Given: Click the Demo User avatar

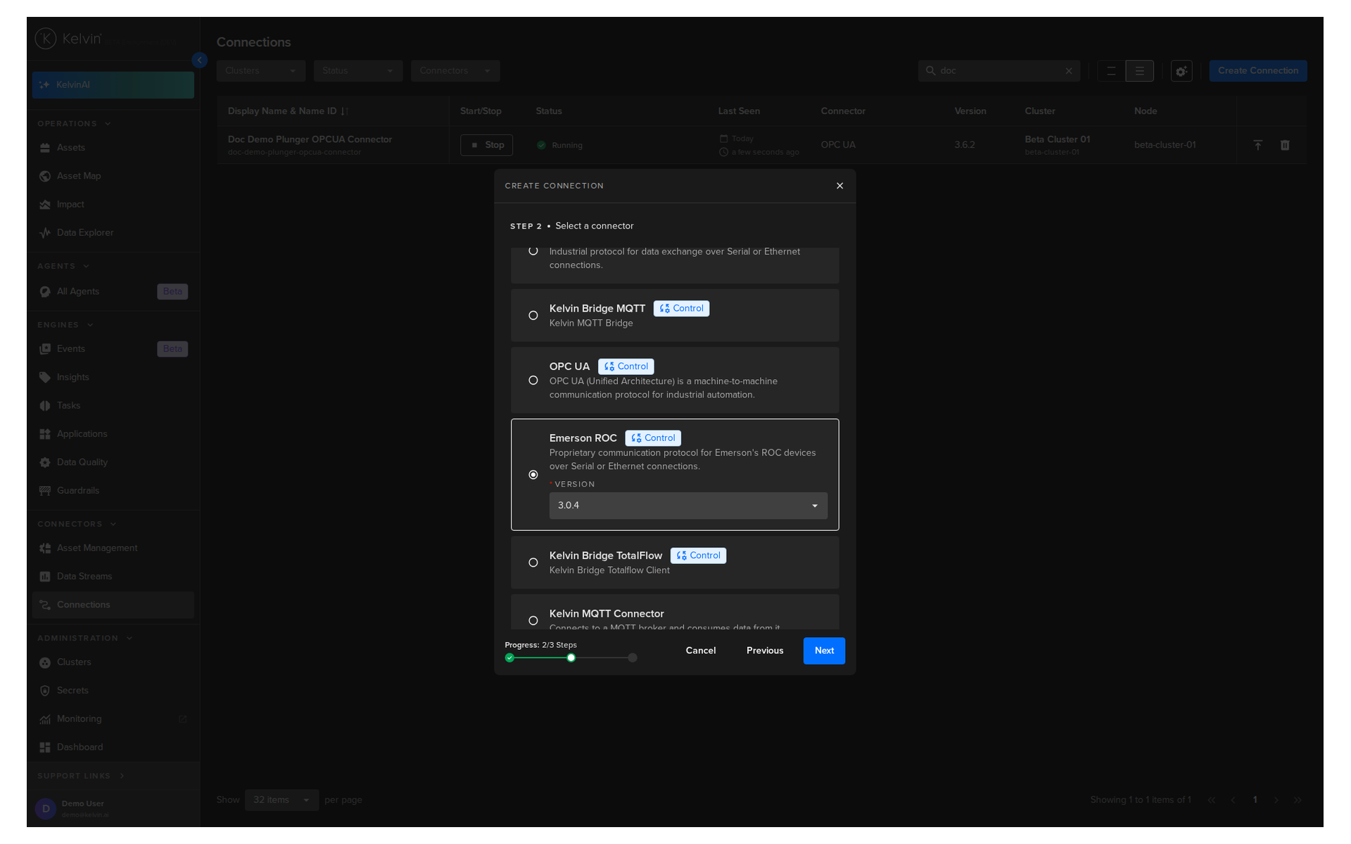Looking at the screenshot, I should pyautogui.click(x=46, y=809).
